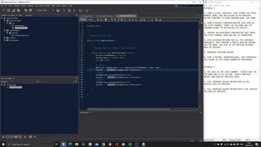Screen dimensions: 261x147
Task: Click the Source view button in editor
Action: click(83, 20)
